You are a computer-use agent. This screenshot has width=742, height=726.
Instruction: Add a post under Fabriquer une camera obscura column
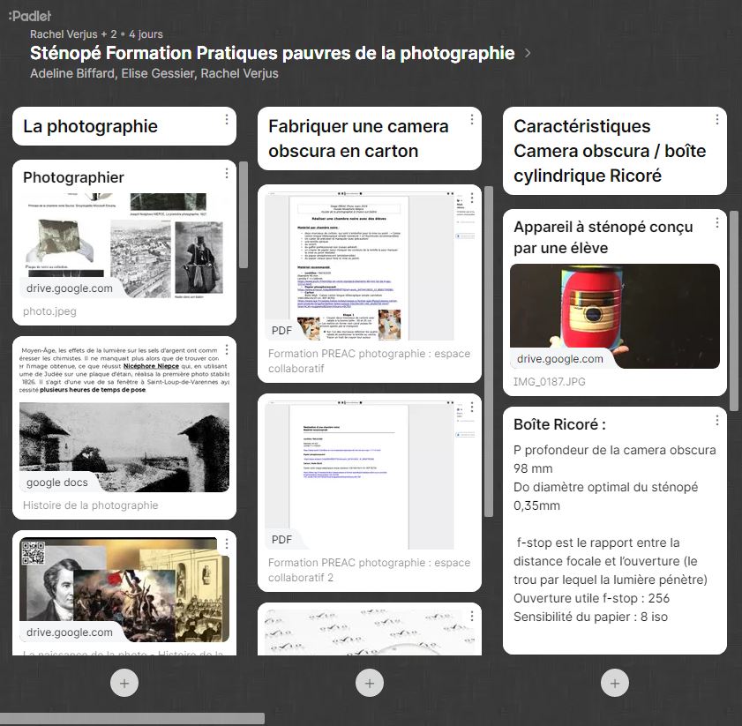370,683
